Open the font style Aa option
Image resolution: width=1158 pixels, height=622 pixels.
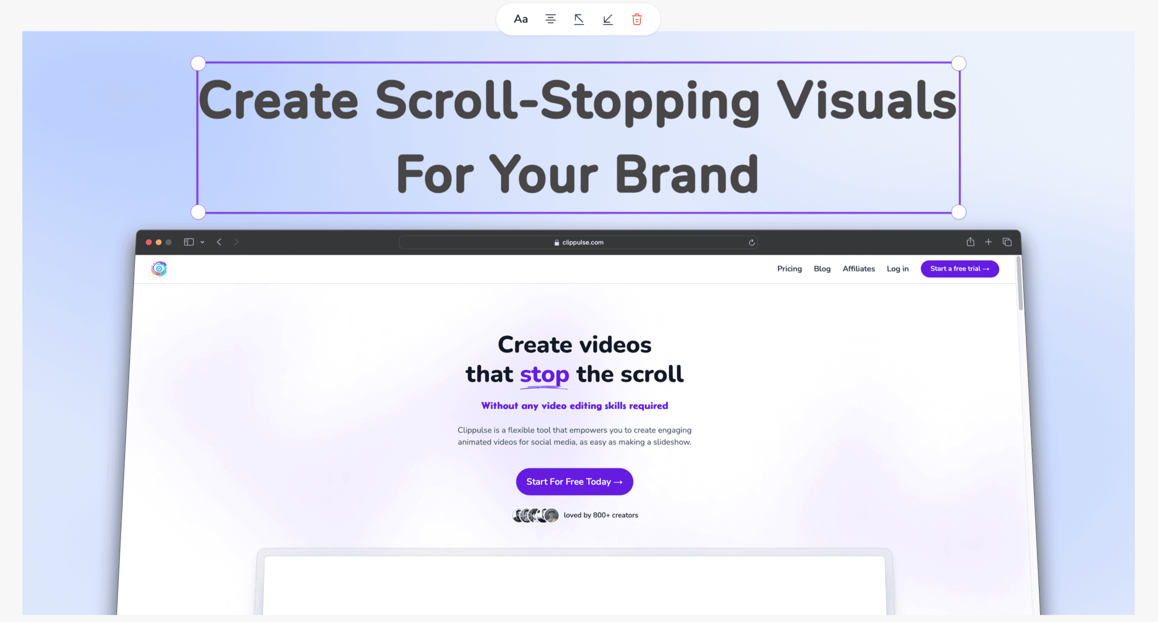pos(521,19)
